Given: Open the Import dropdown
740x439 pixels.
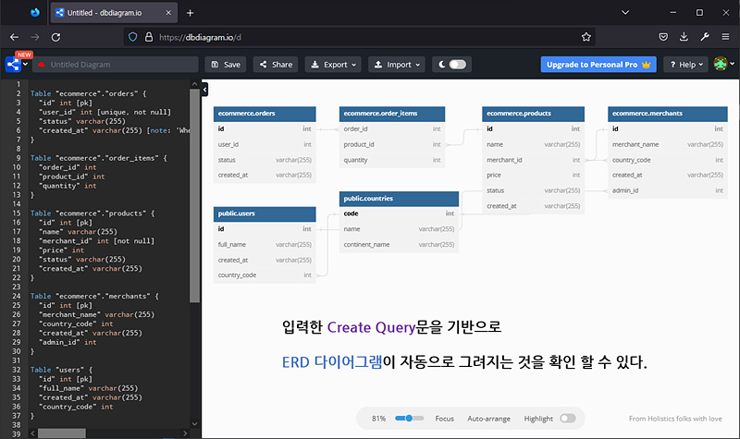Looking at the screenshot, I should click(x=397, y=65).
